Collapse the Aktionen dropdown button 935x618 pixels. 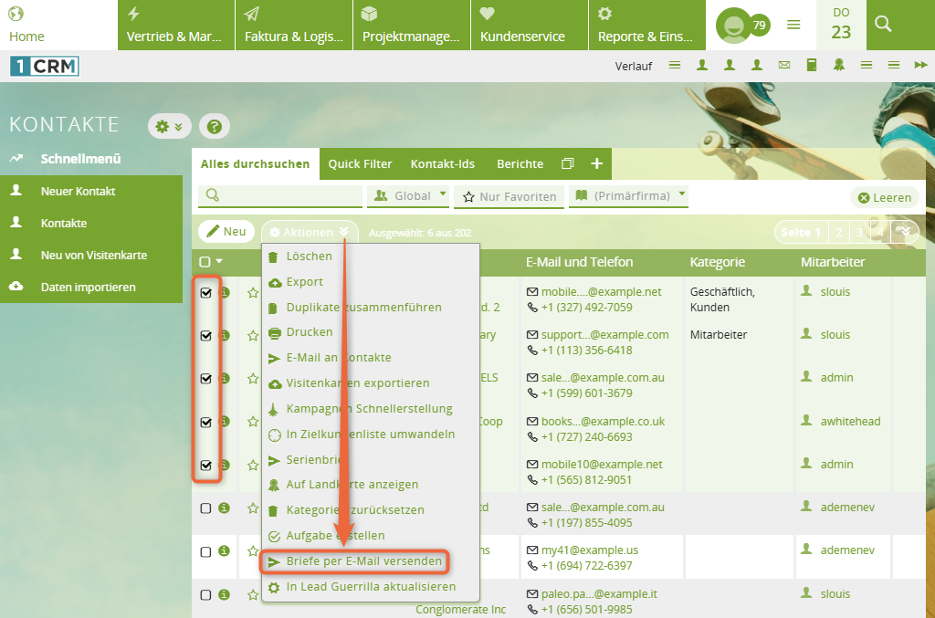pyautogui.click(x=310, y=232)
